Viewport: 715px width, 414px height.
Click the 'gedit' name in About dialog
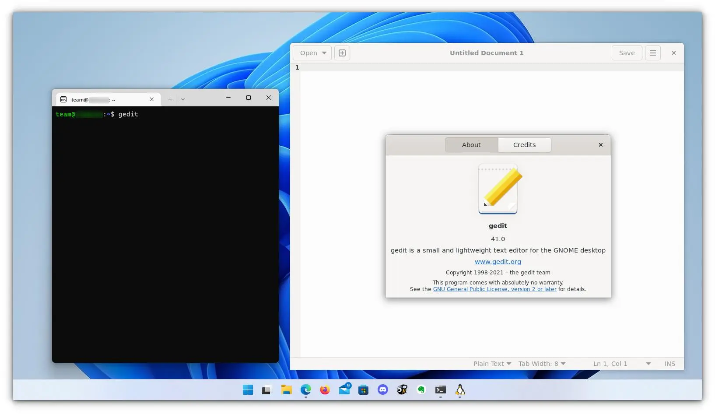point(498,226)
